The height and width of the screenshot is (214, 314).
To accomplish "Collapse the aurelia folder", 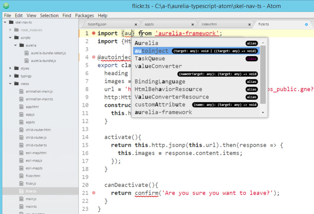I will [x=15, y=45].
